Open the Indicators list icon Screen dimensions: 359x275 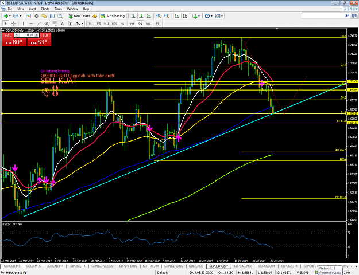pyautogui.click(x=195, y=16)
